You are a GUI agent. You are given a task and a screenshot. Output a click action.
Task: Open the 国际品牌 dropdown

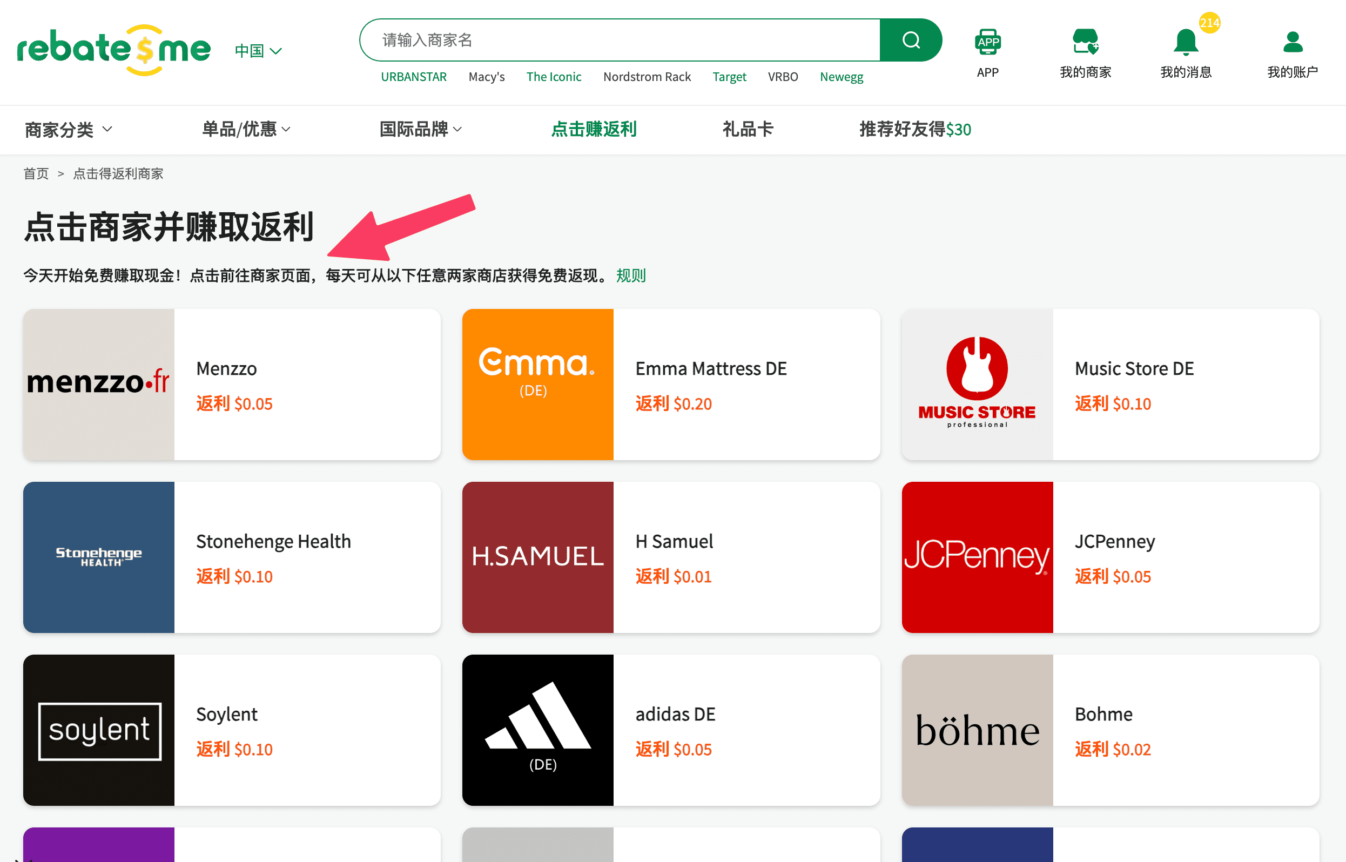(420, 129)
